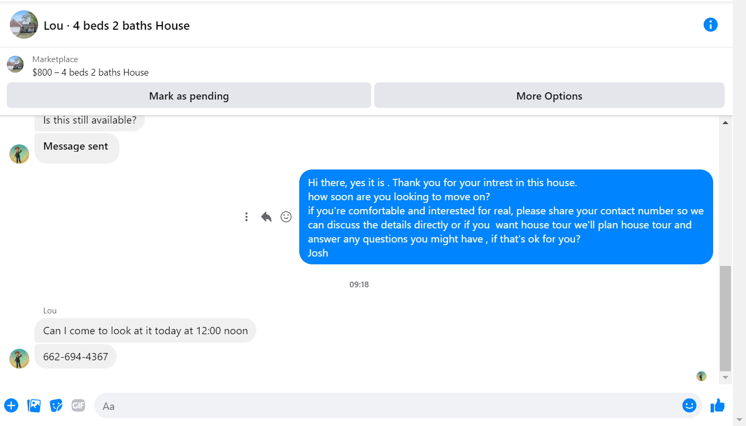
Task: Mark the listing as pending
Action: point(189,95)
